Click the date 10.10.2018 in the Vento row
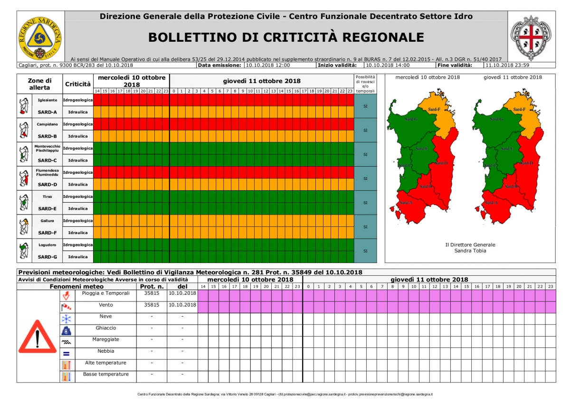The width and height of the screenshot is (570, 403). [182, 305]
